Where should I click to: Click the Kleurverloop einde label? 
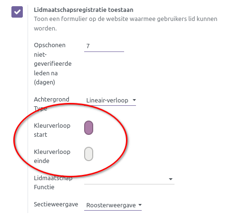[x=52, y=156]
